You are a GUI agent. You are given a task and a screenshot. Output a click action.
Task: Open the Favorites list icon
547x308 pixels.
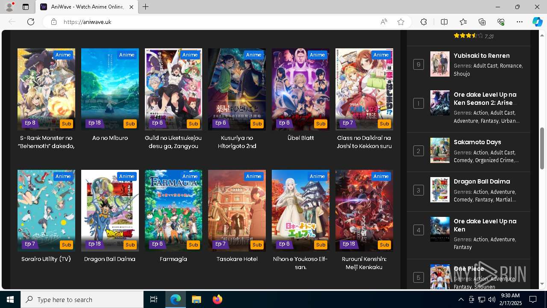pyautogui.click(x=463, y=22)
